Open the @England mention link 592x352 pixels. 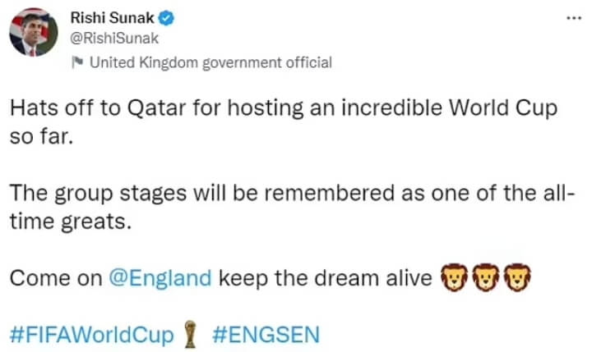click(160, 278)
